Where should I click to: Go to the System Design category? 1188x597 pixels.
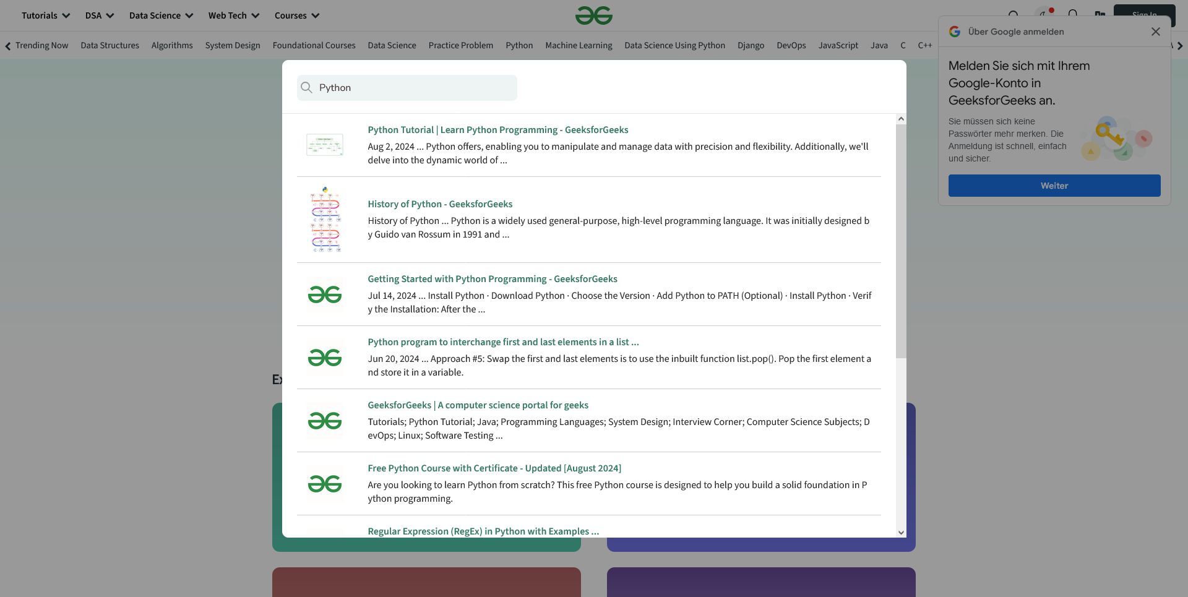233,46
